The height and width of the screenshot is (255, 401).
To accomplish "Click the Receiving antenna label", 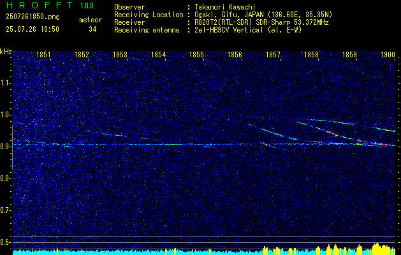I will point(147,30).
